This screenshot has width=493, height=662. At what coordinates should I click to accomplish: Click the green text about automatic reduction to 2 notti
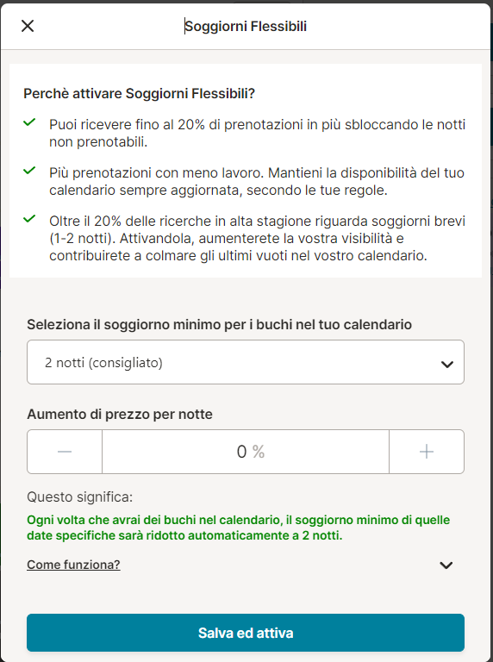click(239, 528)
